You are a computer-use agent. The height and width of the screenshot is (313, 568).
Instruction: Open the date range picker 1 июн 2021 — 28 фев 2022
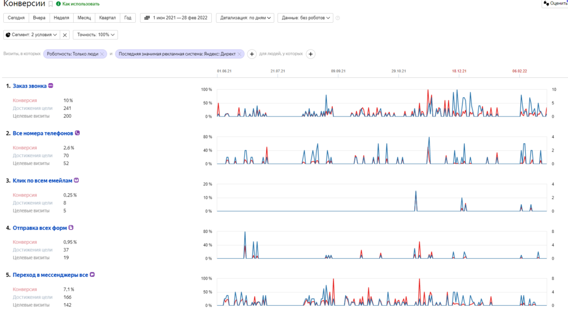pyautogui.click(x=176, y=18)
